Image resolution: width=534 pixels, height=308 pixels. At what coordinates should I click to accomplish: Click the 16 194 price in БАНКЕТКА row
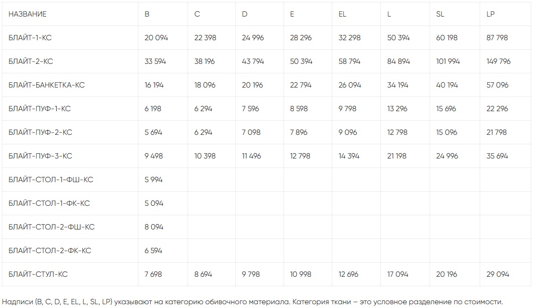tap(154, 85)
